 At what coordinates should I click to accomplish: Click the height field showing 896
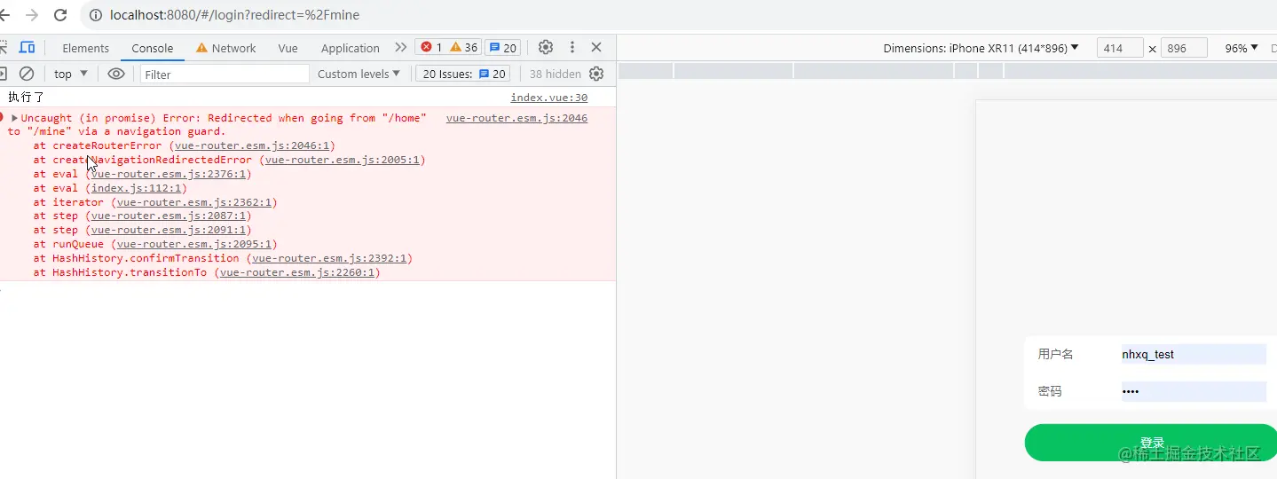pos(1184,48)
